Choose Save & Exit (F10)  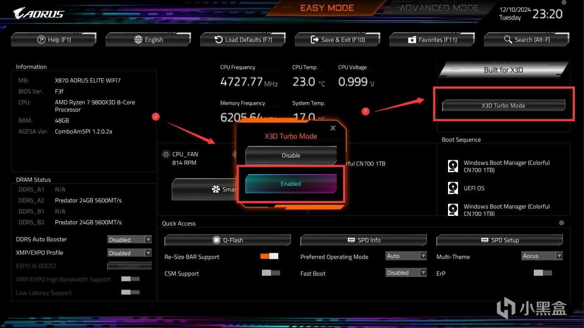[x=338, y=40]
